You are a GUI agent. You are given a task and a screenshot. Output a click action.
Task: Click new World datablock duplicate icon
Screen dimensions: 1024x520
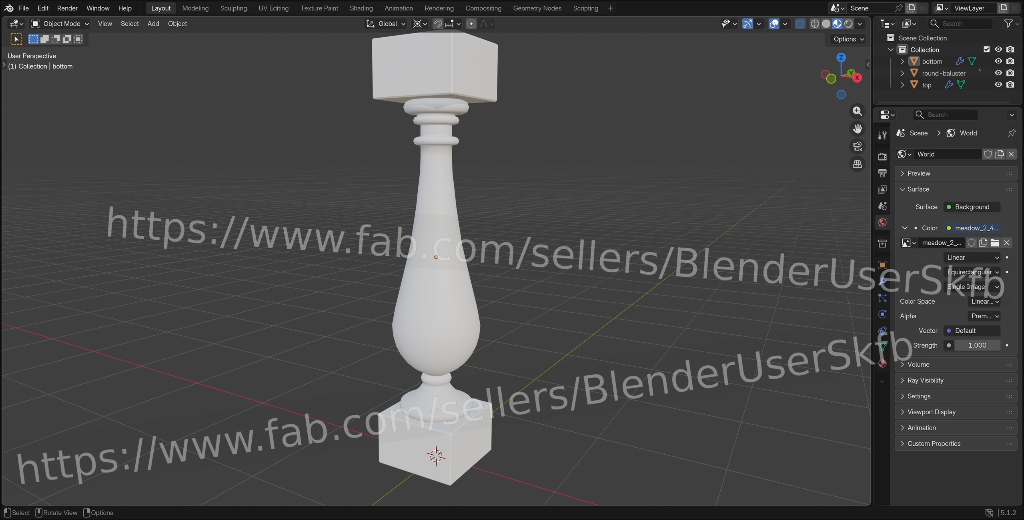coord(999,154)
